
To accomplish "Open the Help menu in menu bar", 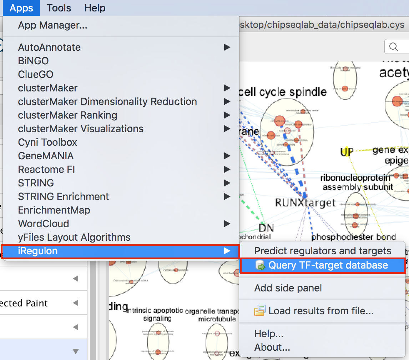I will 95,8.
